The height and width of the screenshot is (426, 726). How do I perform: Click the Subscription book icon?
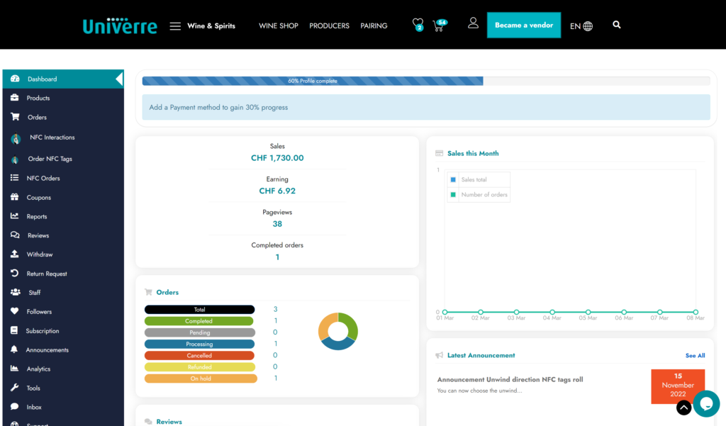pos(14,330)
